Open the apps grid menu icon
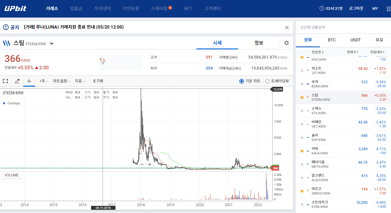Screen dimensions: 391x213 (389, 8)
